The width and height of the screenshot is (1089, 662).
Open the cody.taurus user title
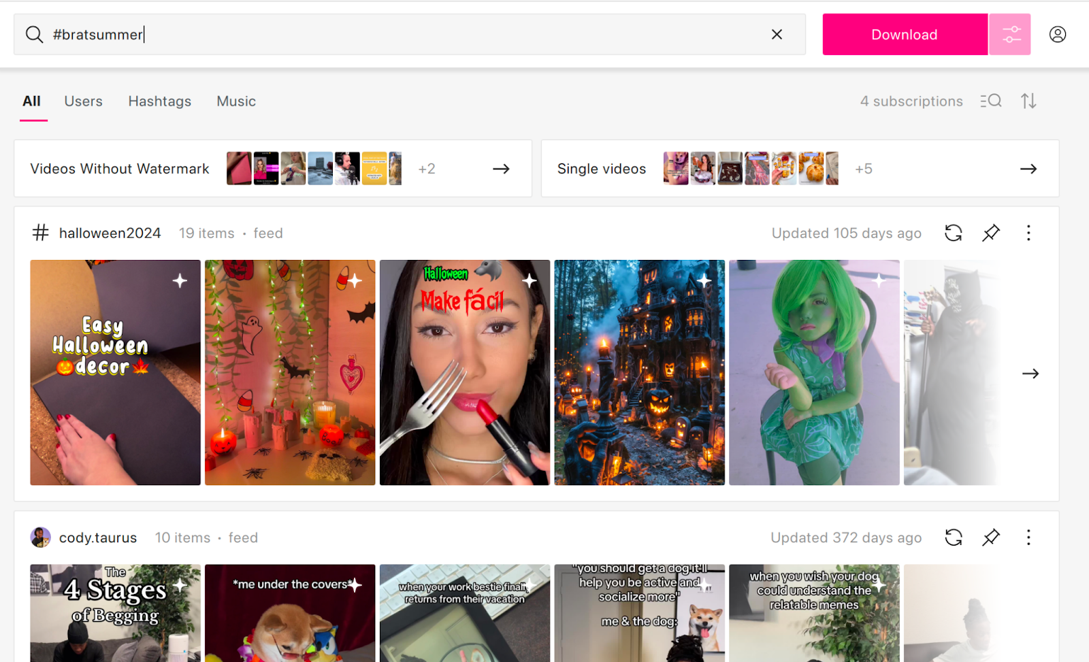coord(98,537)
